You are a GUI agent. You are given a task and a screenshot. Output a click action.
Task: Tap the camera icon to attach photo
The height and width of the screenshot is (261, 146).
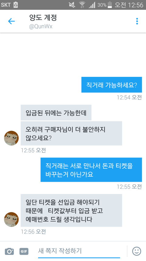tap(9, 251)
